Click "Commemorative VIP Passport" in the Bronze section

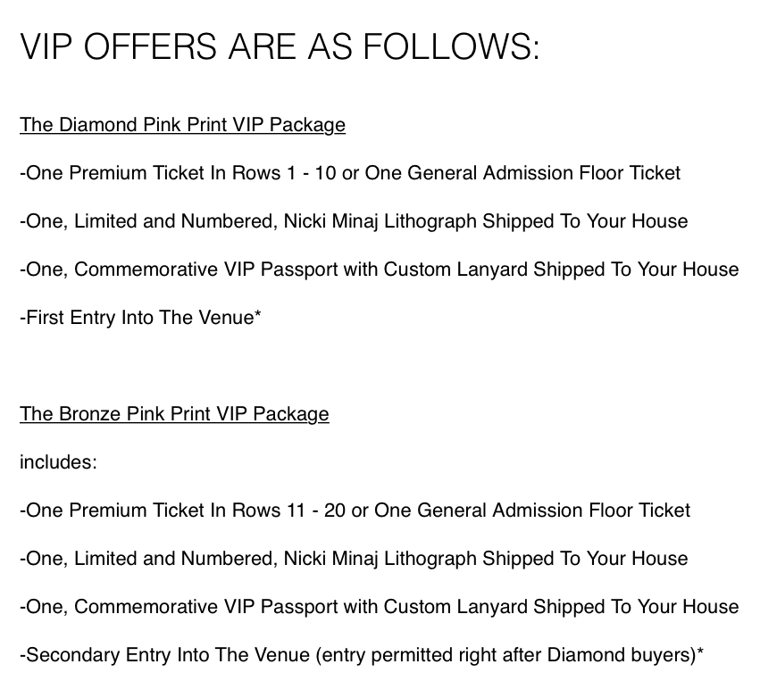[x=196, y=607]
